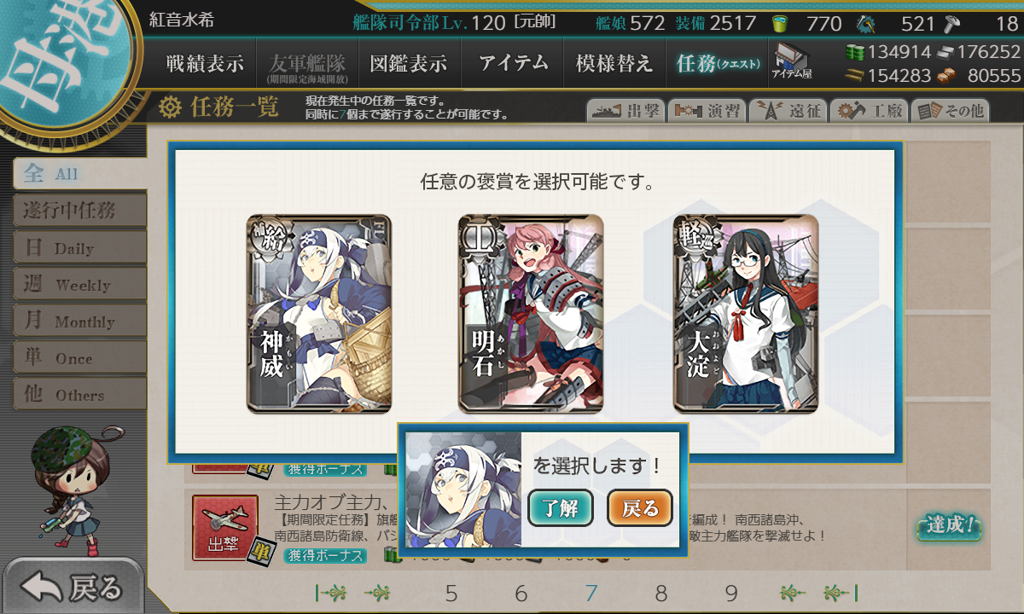Click the development material gear icon
This screenshot has height=614, width=1024.
[x=866, y=23]
